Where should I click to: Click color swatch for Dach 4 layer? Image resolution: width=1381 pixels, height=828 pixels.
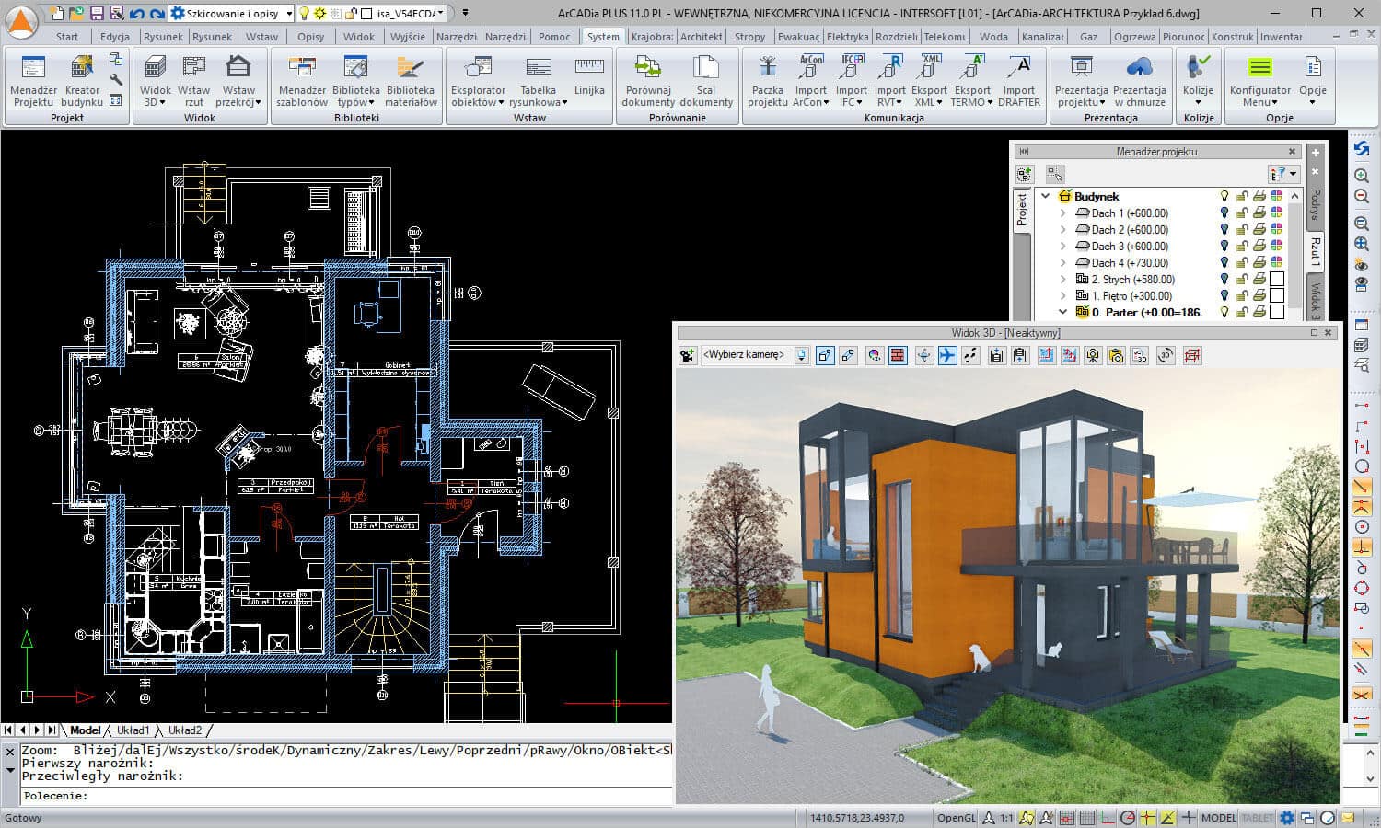click(x=1276, y=263)
